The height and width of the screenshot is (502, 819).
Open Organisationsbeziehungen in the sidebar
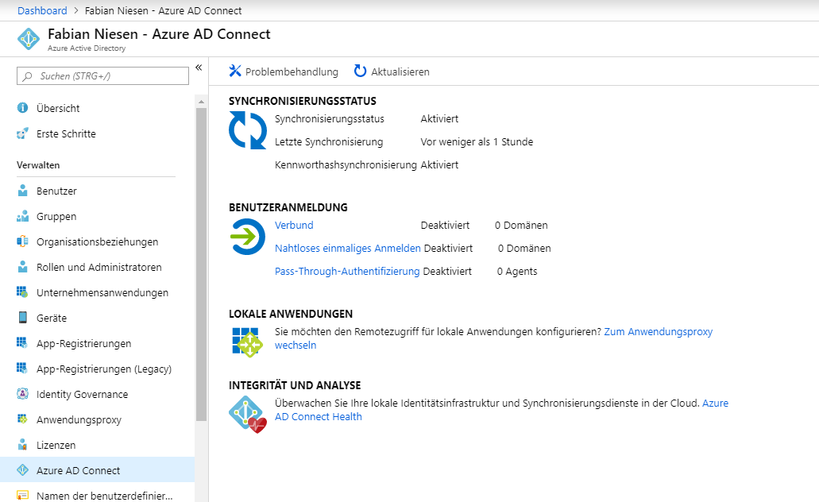tap(97, 241)
